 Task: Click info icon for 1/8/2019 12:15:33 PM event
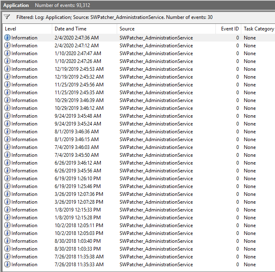(7, 209)
